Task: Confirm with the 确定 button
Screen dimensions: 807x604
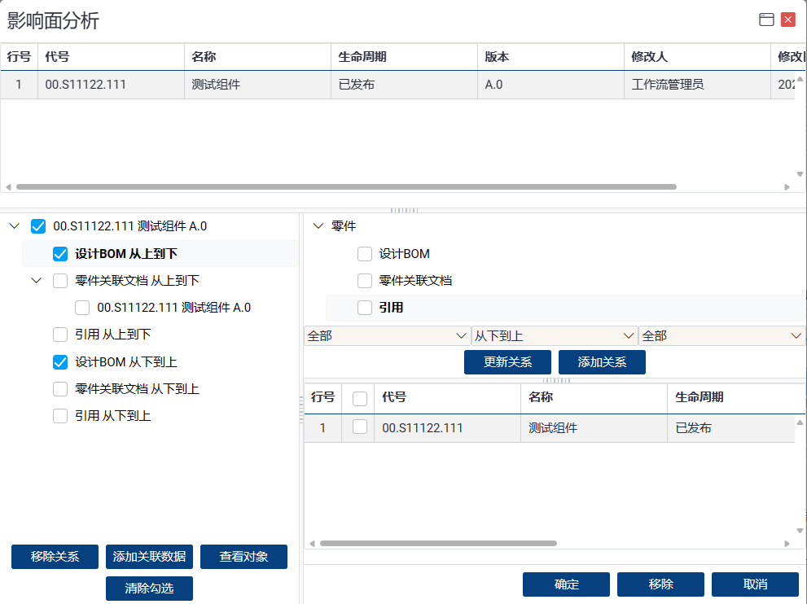Action: 566,584
